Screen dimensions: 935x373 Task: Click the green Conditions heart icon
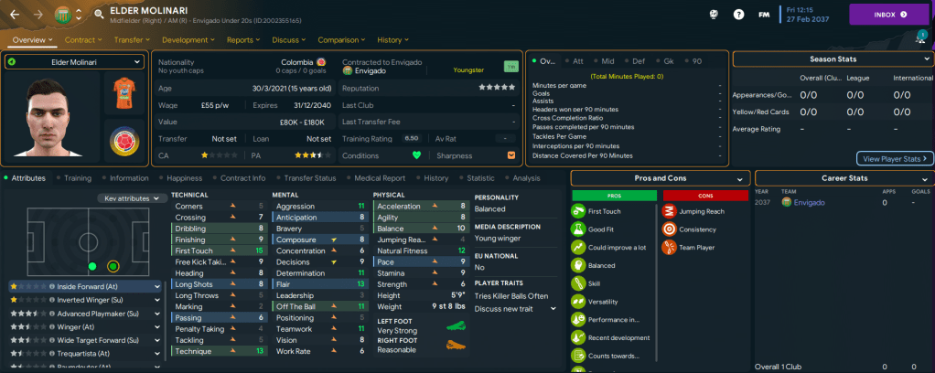pyautogui.click(x=416, y=155)
